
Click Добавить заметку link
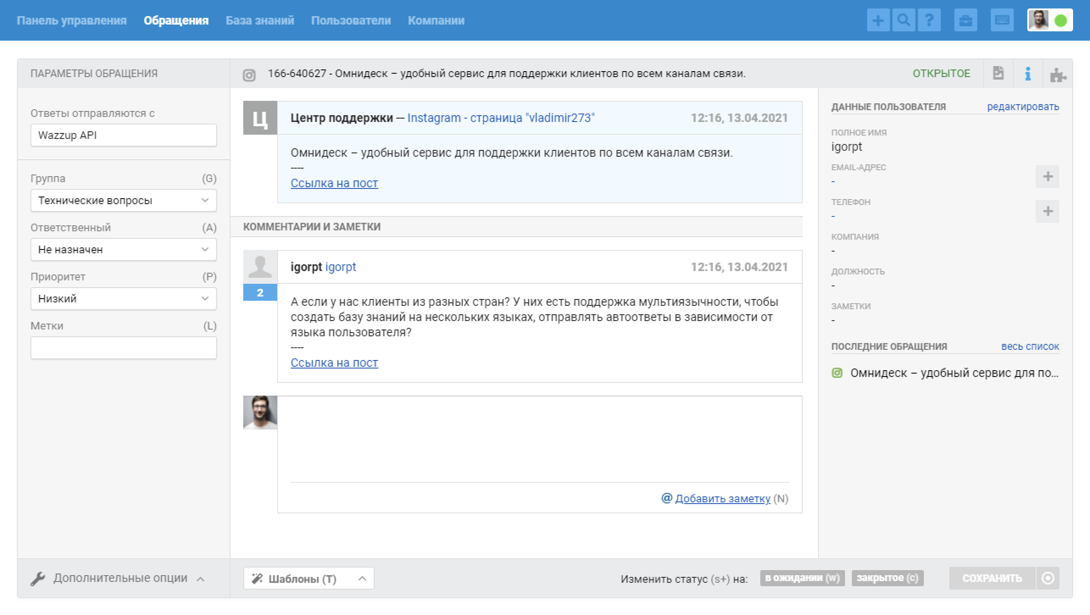pyautogui.click(x=723, y=499)
